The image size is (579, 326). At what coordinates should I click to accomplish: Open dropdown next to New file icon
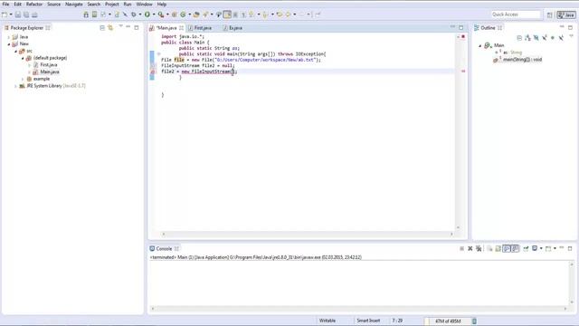pyautogui.click(x=11, y=14)
